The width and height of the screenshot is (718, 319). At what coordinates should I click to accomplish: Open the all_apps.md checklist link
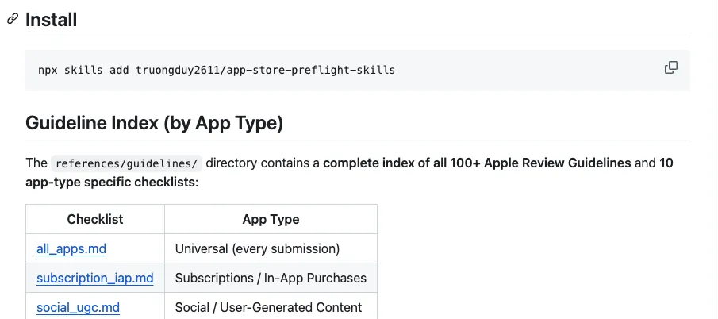[x=71, y=248]
